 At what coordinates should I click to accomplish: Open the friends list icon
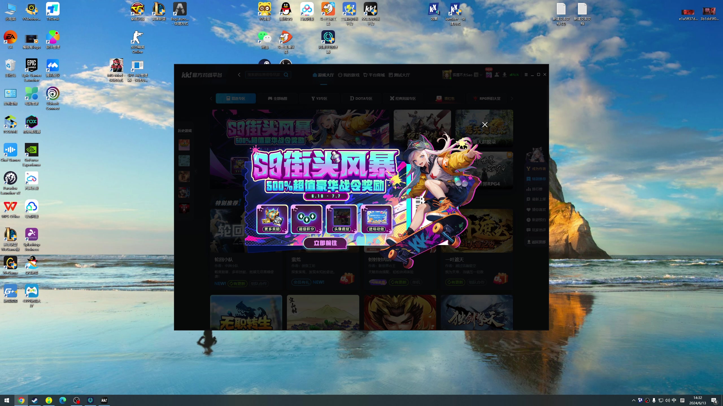(x=497, y=75)
